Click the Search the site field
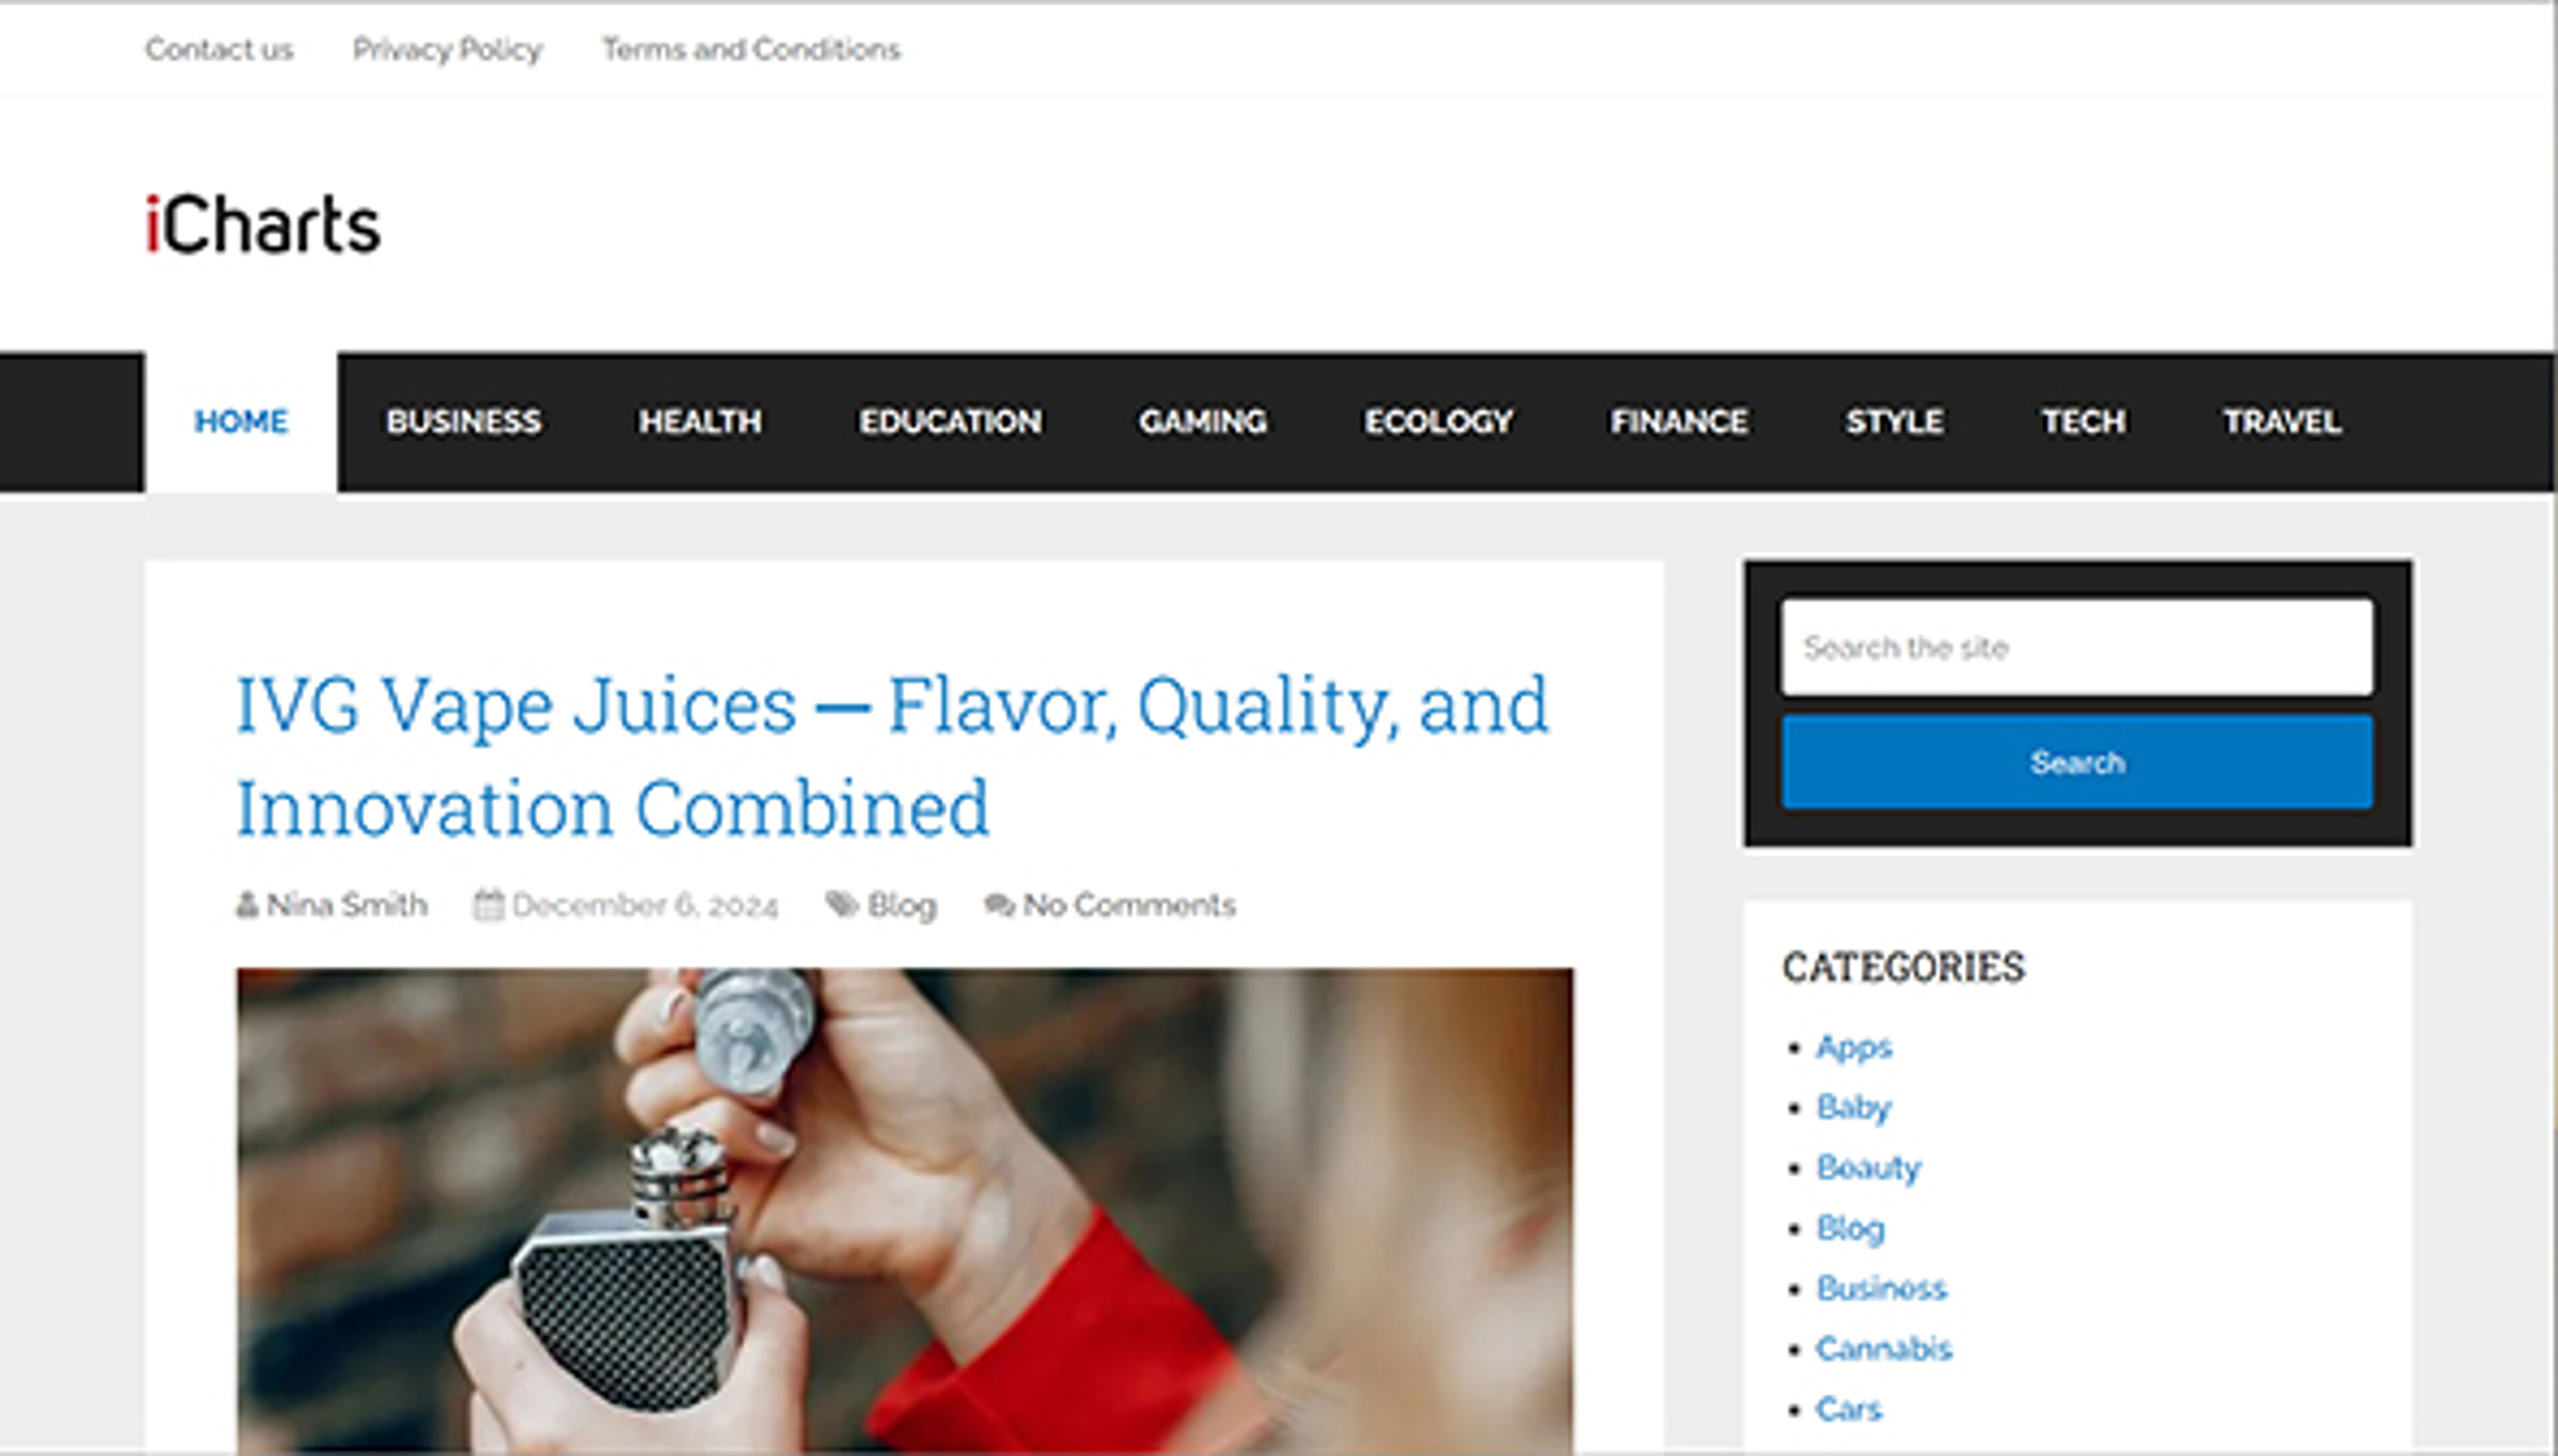Screen dimensions: 2558x1456 click(2077, 647)
